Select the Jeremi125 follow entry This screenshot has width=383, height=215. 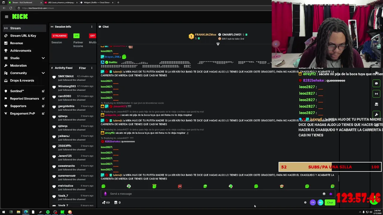[73, 157]
